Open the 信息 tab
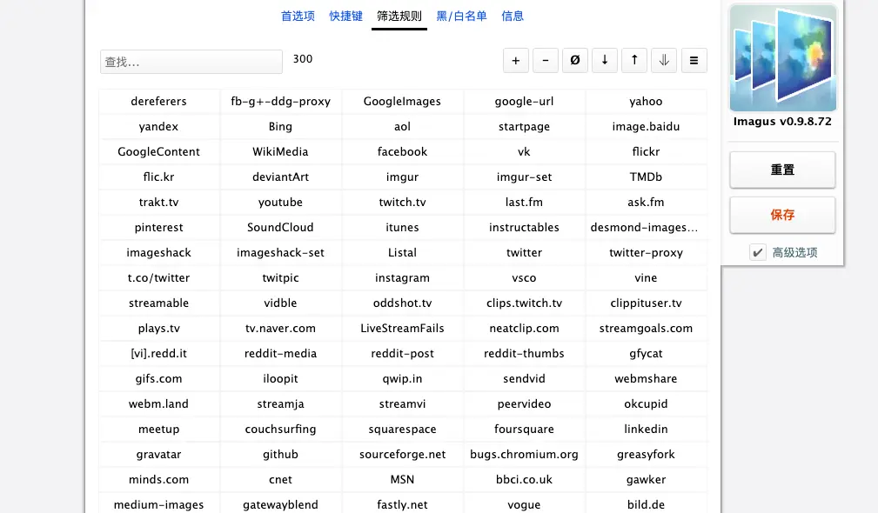The image size is (878, 513). 513,17
